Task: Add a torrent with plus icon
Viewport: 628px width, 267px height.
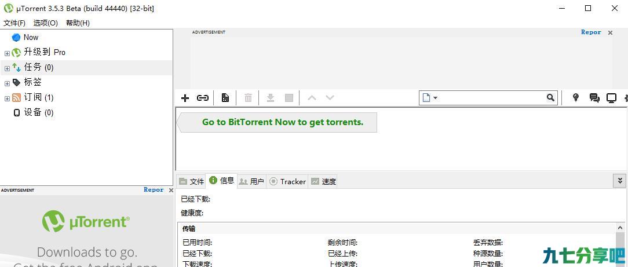Action: click(185, 98)
